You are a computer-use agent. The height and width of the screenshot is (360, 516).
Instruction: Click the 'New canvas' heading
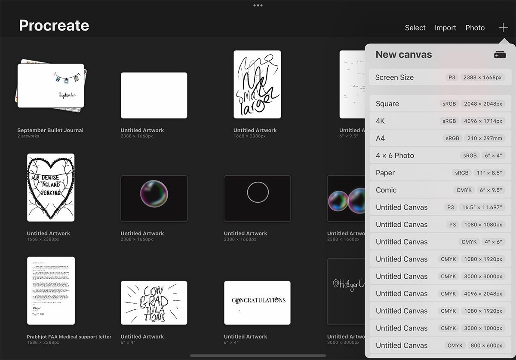coord(404,55)
